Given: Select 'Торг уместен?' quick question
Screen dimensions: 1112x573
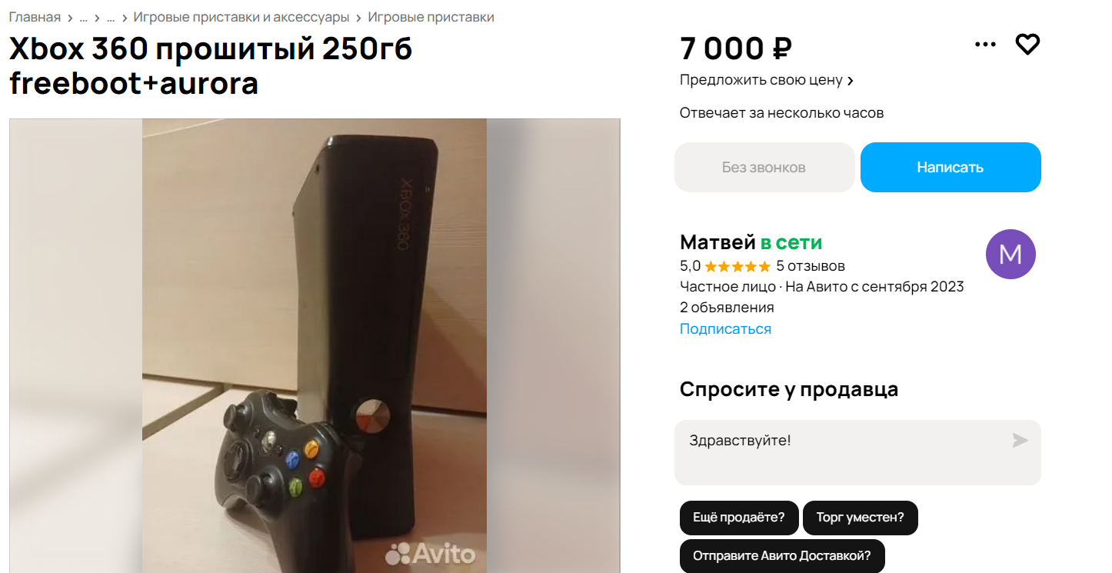Looking at the screenshot, I should 861,518.
